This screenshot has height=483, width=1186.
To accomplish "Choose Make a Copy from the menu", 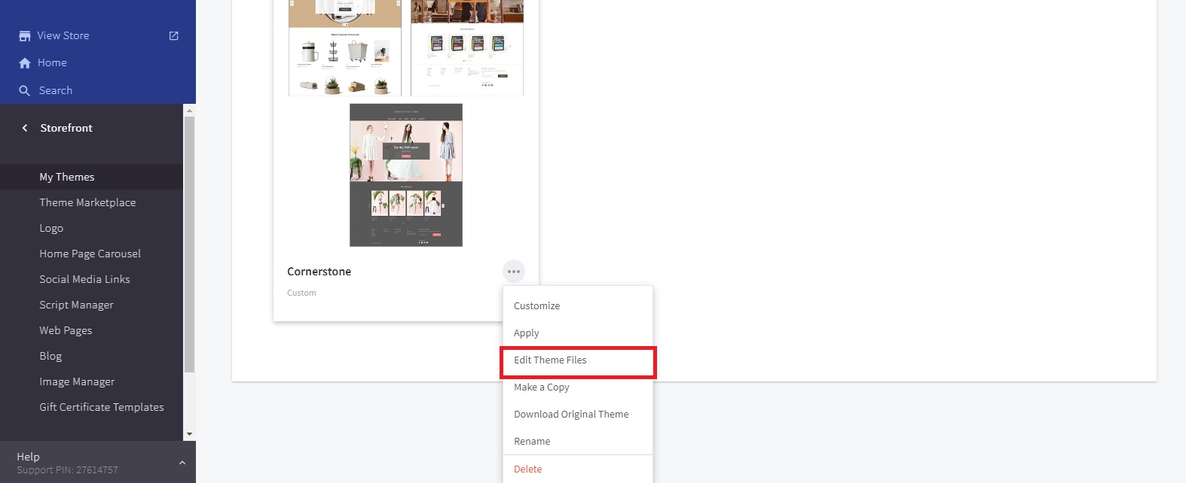I will (x=541, y=387).
